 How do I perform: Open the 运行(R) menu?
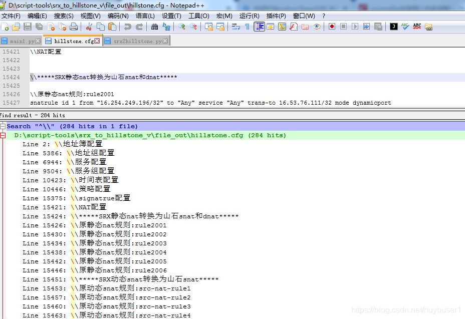(x=249, y=16)
